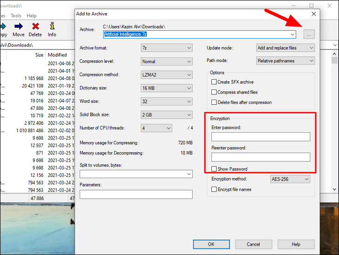Maximize the 7-Zip file manager window
The height and width of the screenshot is (255, 339).
(x=312, y=6)
